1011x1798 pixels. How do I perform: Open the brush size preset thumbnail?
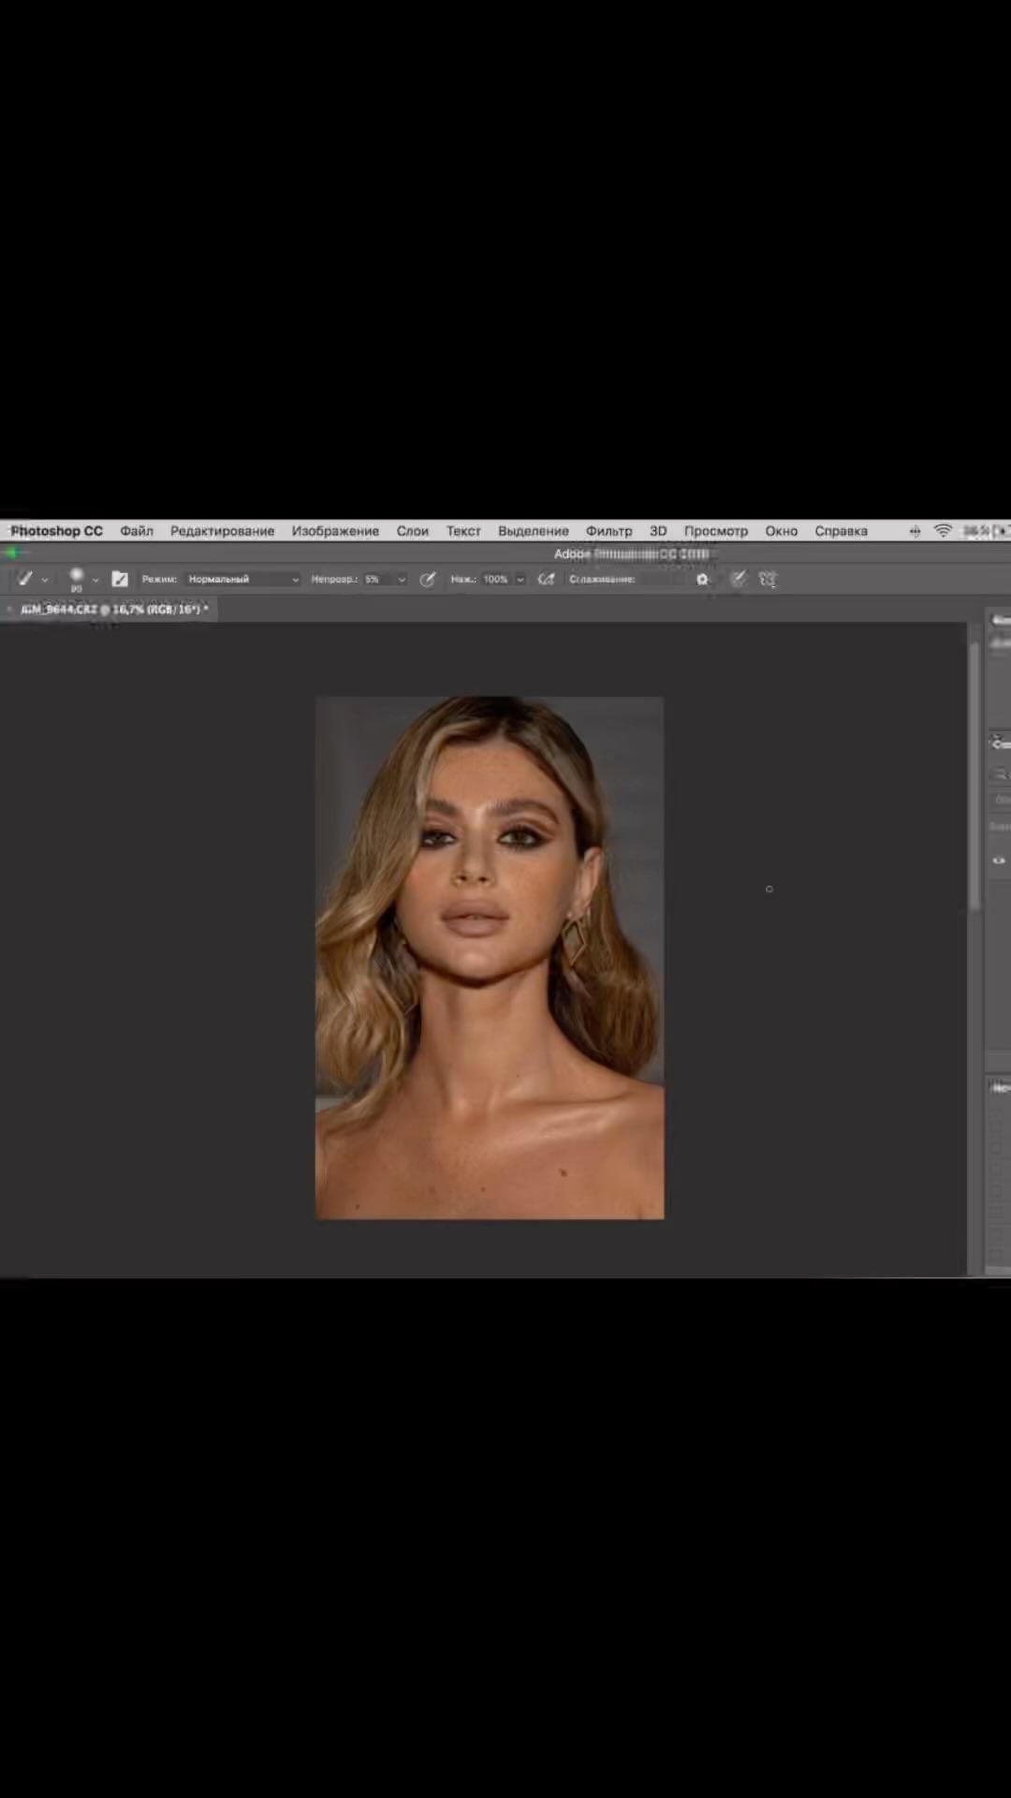coord(77,579)
